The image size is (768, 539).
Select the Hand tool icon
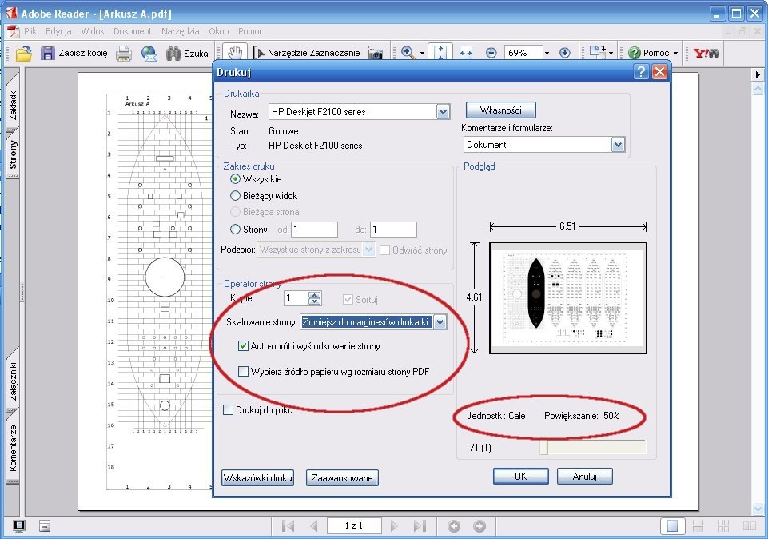pyautogui.click(x=234, y=53)
